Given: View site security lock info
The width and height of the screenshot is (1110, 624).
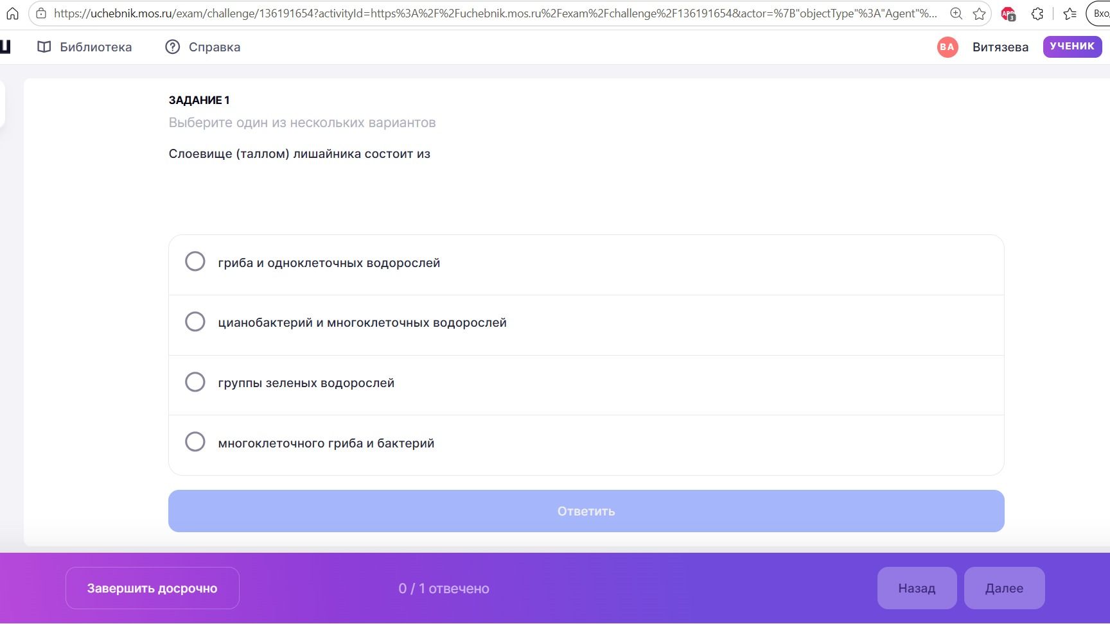Looking at the screenshot, I should (x=41, y=13).
